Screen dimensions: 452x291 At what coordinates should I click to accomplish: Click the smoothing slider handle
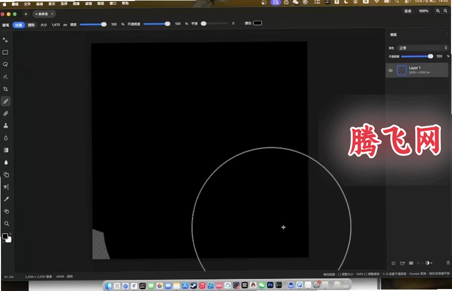(203, 24)
